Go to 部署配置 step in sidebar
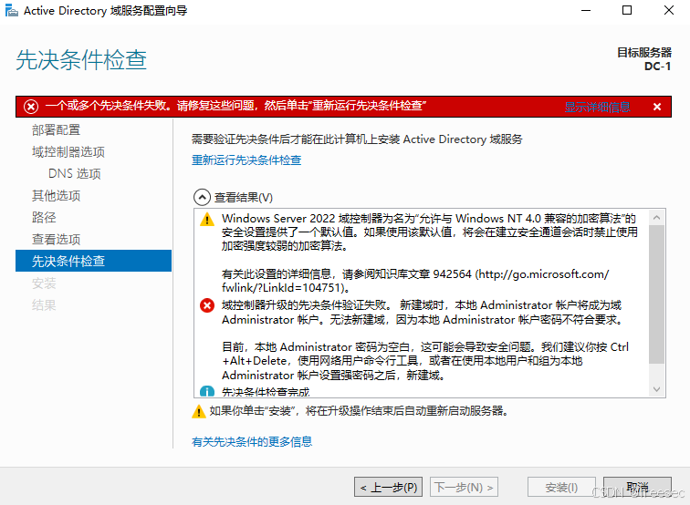This screenshot has height=505, width=690. (56, 130)
